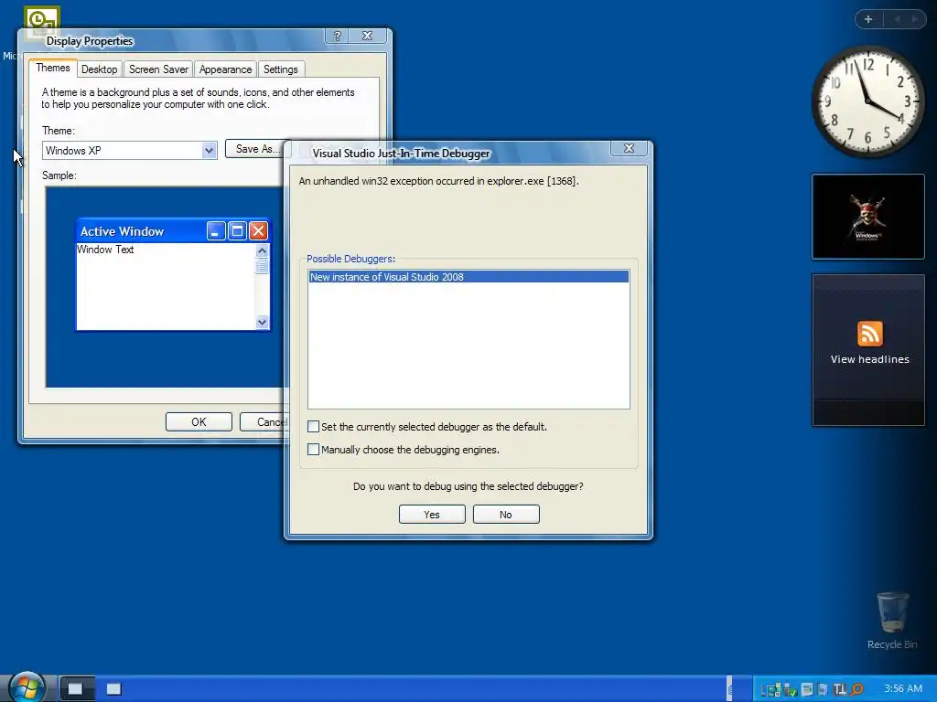Switch to the Themes tab
This screenshot has height=702, width=937.
(x=52, y=68)
